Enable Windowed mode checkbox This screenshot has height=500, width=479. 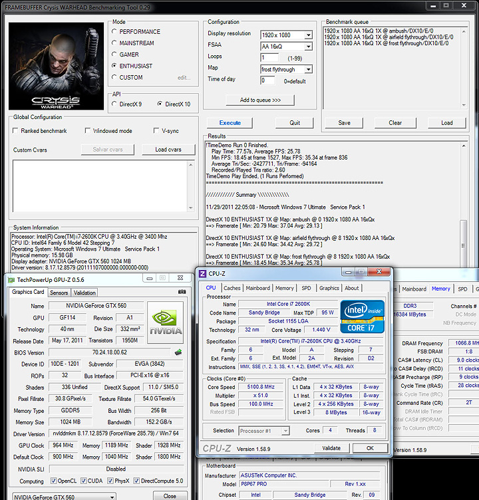87,131
